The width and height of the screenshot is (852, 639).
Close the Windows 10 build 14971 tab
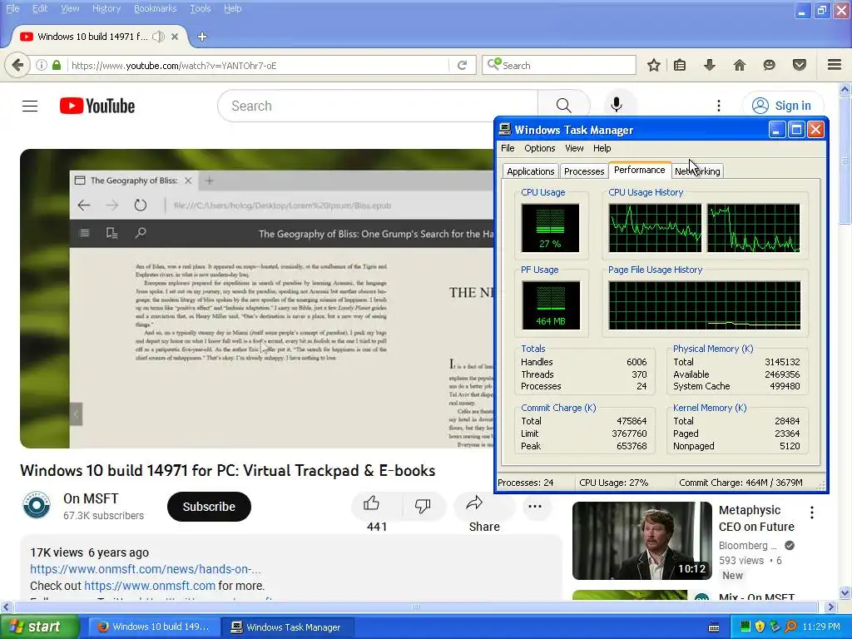tap(175, 37)
